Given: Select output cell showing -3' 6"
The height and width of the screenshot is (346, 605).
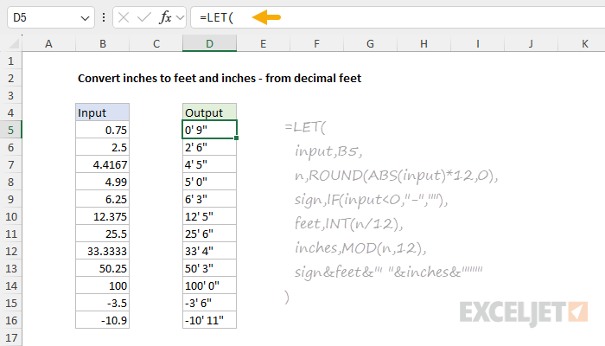Looking at the screenshot, I should pos(209,303).
